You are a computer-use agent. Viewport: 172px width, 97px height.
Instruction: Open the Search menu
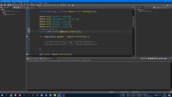[x=26, y=3]
